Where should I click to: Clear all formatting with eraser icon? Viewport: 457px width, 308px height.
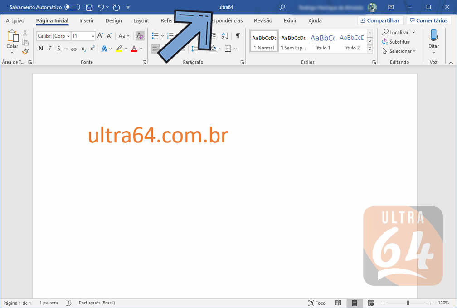click(x=140, y=36)
